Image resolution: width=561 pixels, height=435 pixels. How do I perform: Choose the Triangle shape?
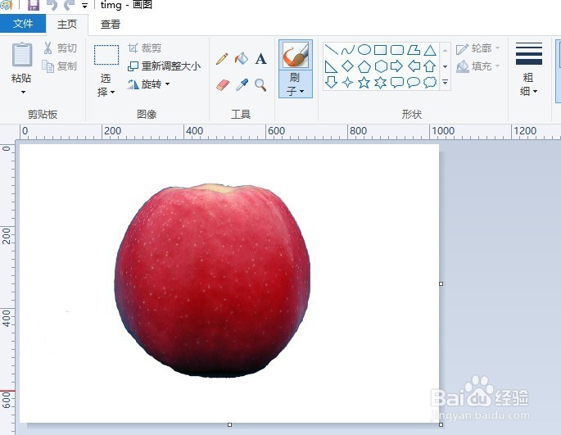tap(430, 50)
